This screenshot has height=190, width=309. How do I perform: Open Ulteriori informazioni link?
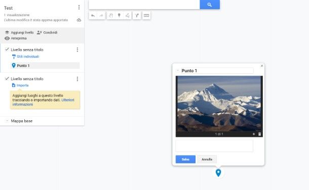pyautogui.click(x=44, y=102)
